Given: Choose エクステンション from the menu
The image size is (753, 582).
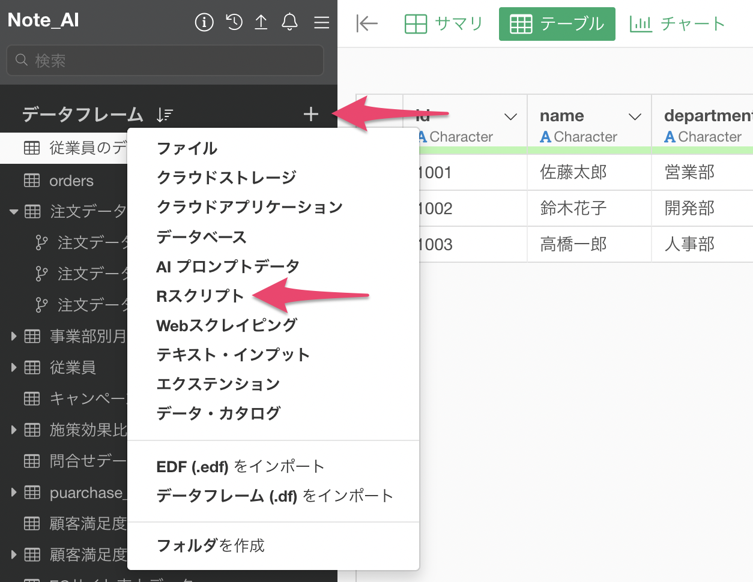Looking at the screenshot, I should 218,384.
